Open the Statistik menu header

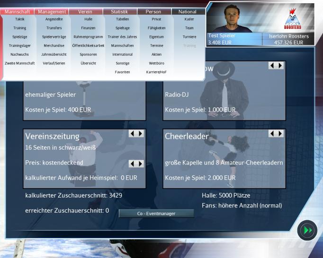click(119, 11)
